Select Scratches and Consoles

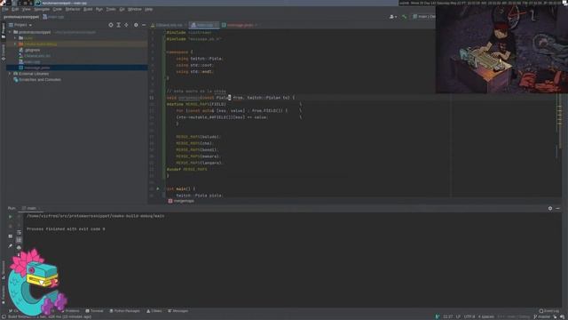[x=37, y=79]
